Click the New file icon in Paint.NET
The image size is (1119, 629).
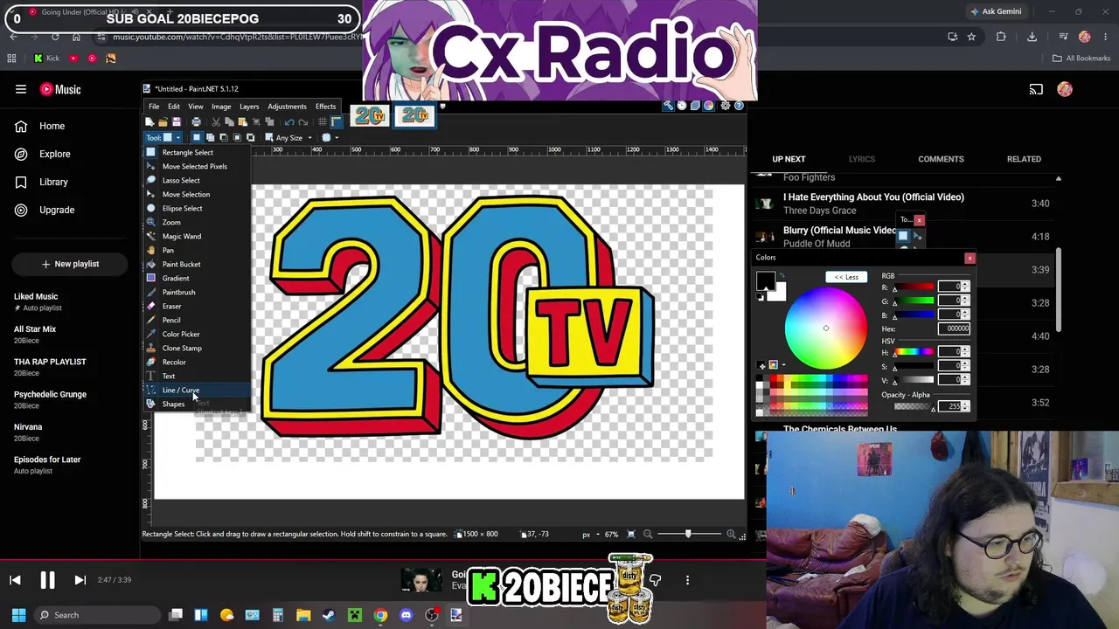149,122
